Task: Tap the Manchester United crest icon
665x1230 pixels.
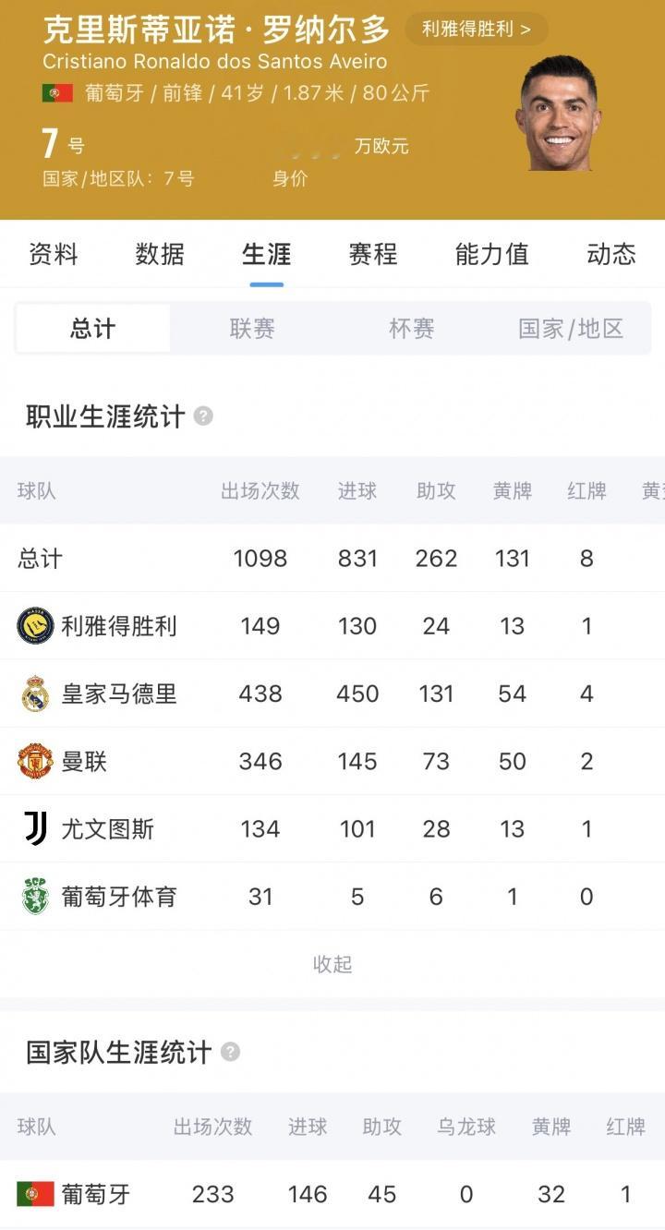Action: [35, 761]
